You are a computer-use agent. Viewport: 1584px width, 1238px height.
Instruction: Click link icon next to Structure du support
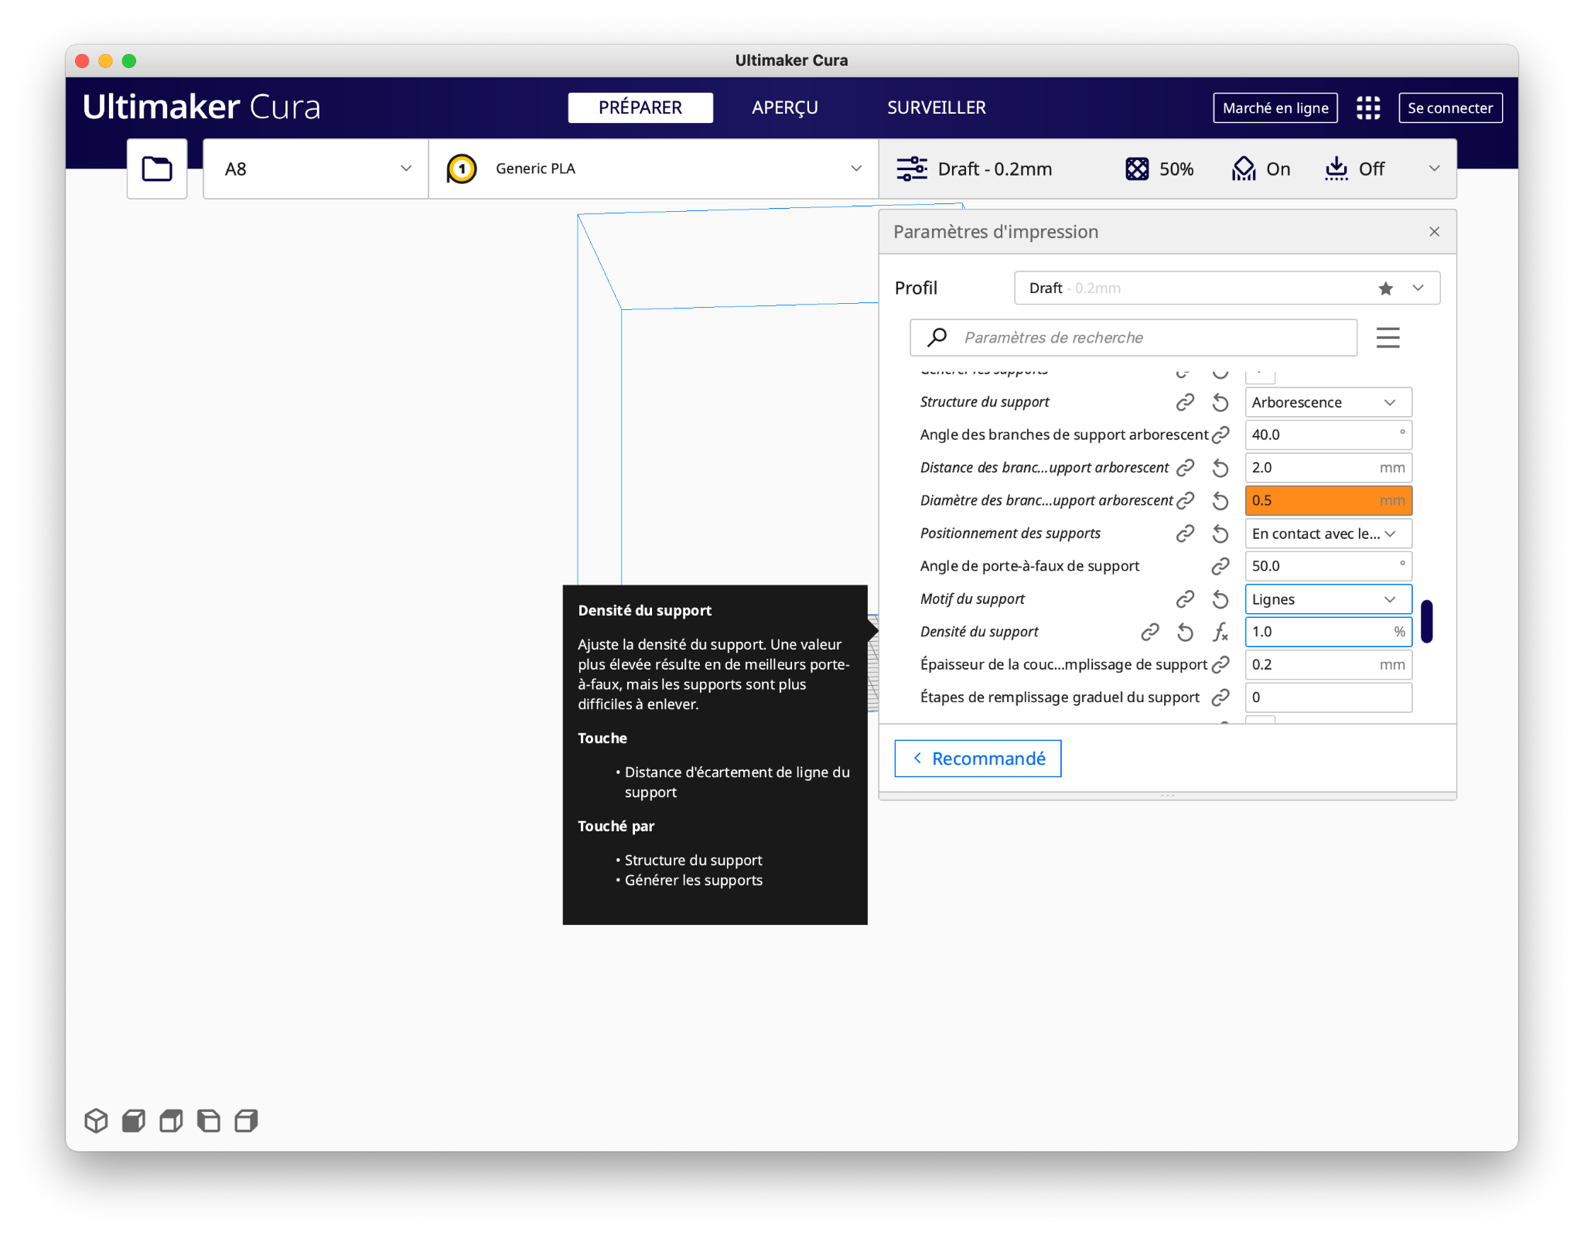click(1185, 402)
